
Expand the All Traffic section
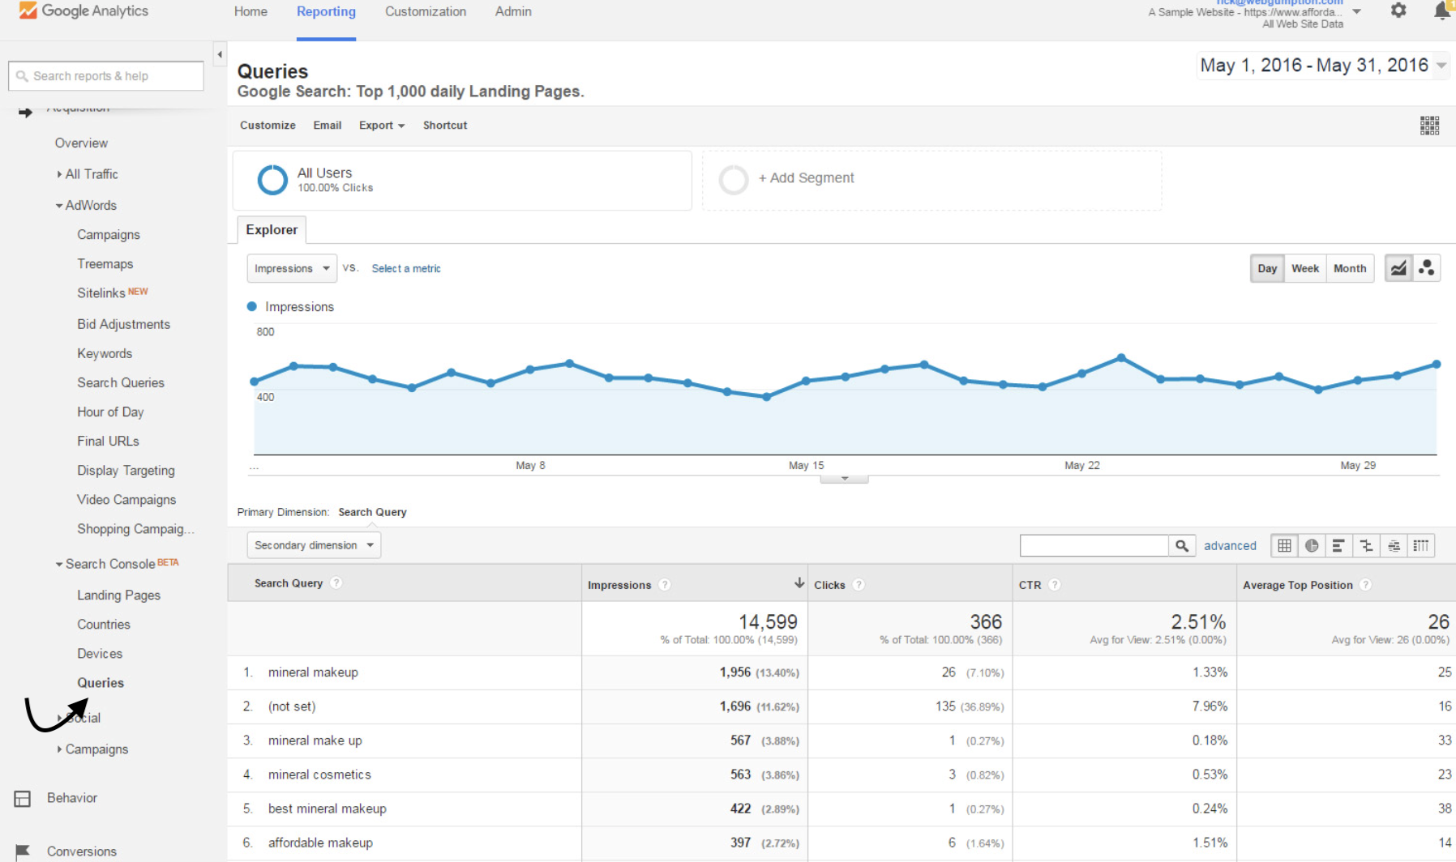[88, 174]
